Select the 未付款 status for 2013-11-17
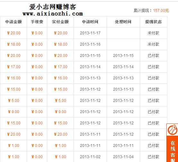178x162 pixels. click(x=153, y=33)
